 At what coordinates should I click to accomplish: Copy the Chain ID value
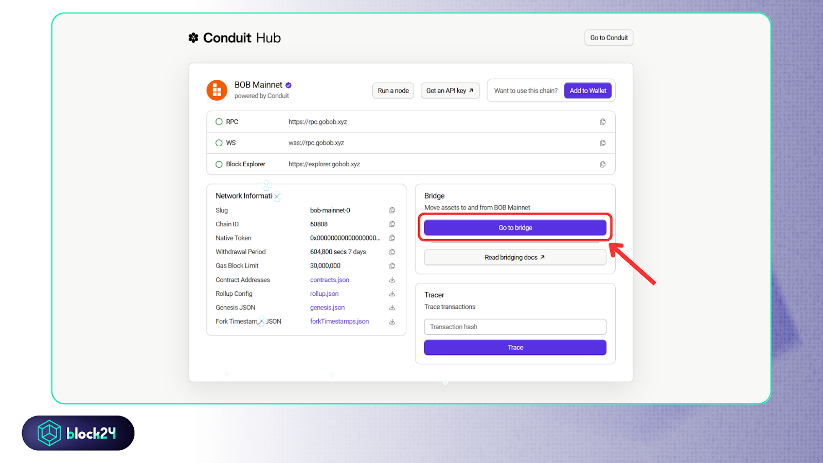[392, 224]
